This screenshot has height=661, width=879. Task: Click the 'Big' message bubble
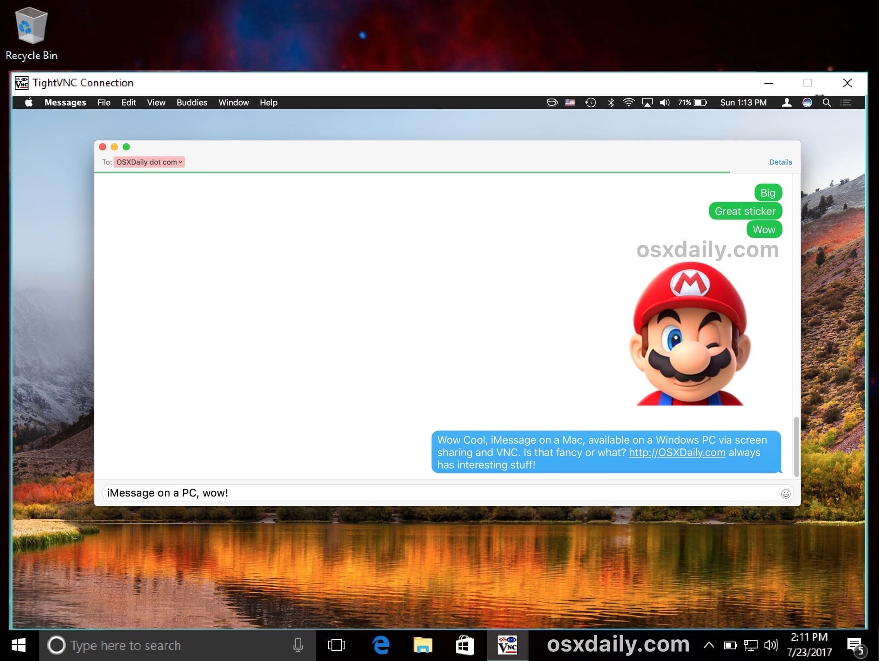768,193
